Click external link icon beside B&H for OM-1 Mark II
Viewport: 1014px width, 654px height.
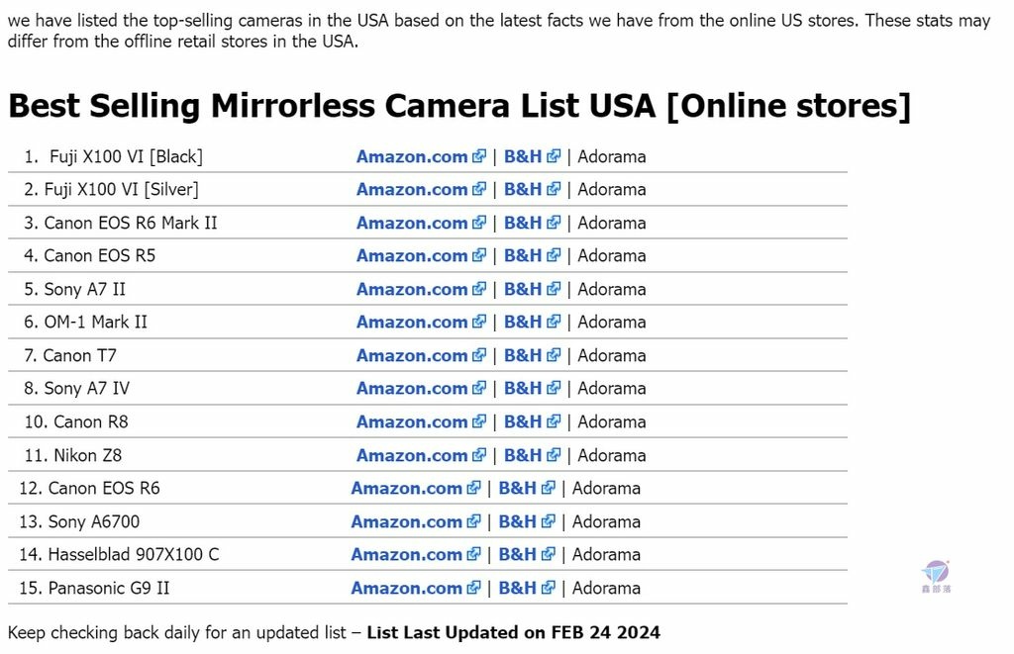(x=554, y=322)
